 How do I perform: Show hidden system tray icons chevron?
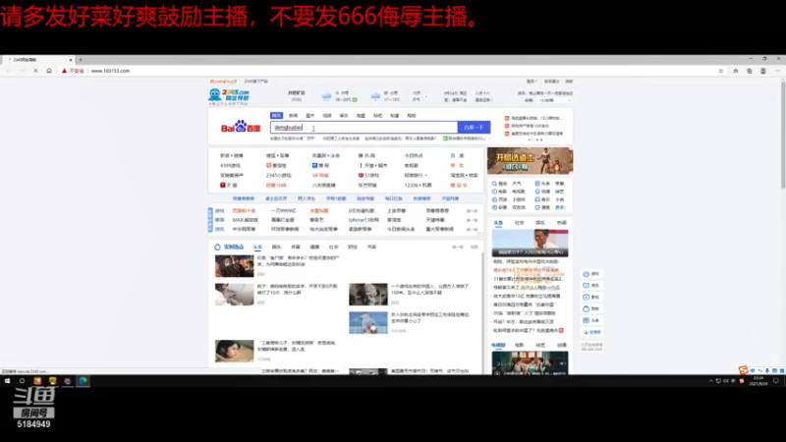[710, 381]
